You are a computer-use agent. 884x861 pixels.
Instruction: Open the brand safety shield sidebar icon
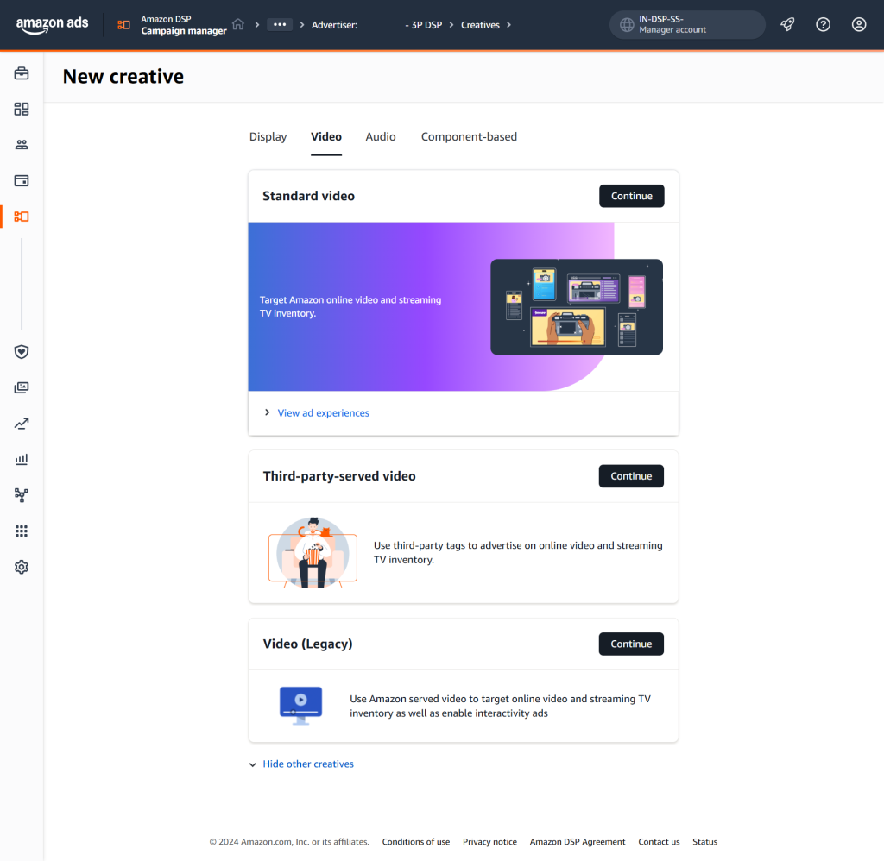click(x=22, y=352)
